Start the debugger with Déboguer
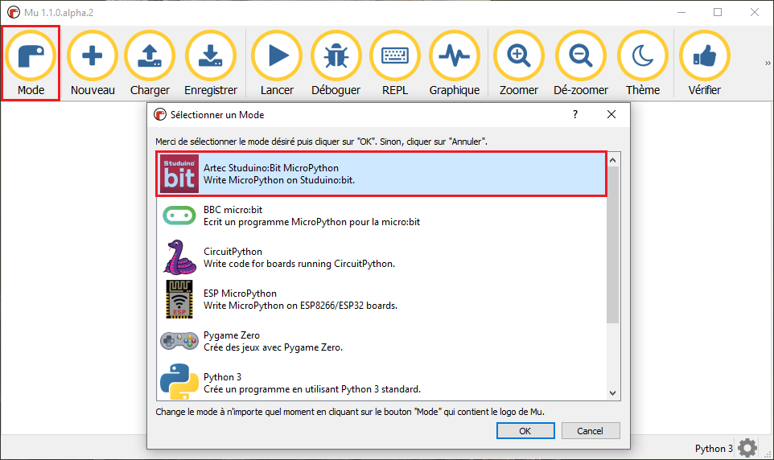The width and height of the screenshot is (774, 460). (x=336, y=64)
